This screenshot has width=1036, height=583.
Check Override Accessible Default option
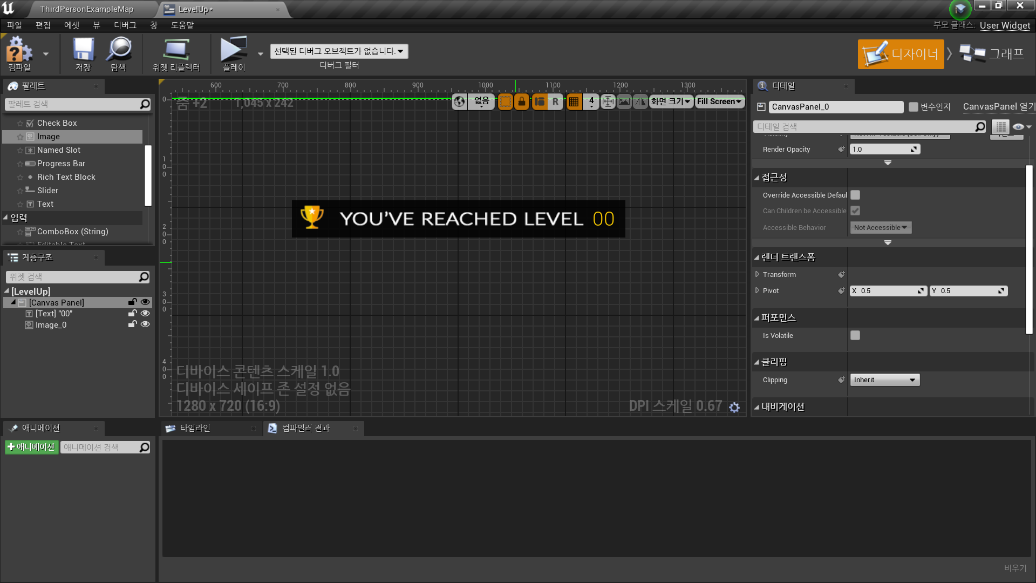tap(855, 195)
